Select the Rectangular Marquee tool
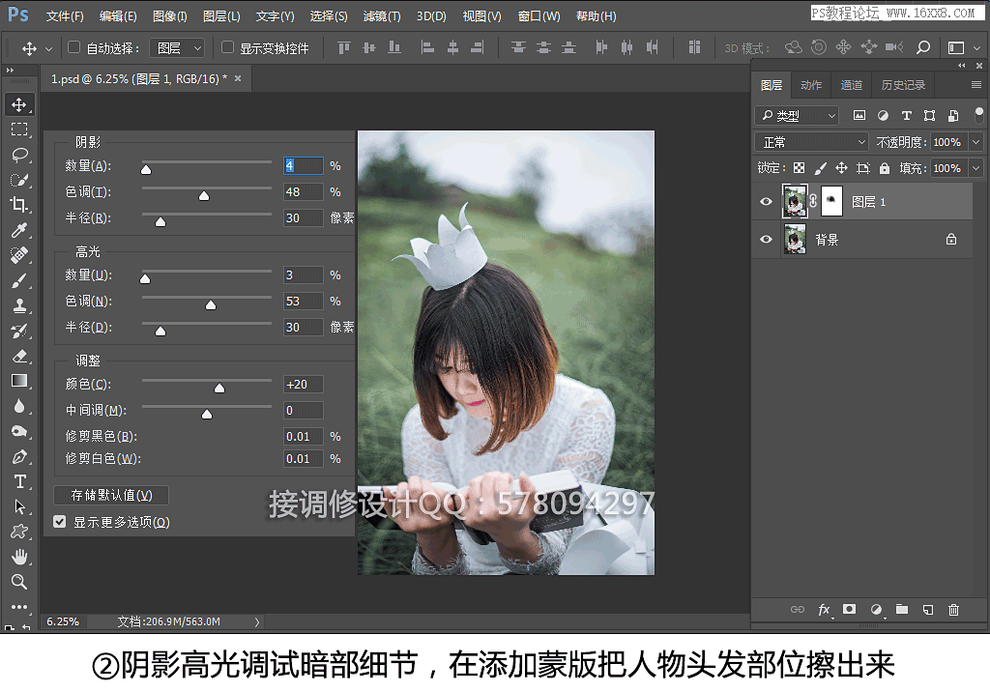This screenshot has width=990, height=692. (19, 130)
